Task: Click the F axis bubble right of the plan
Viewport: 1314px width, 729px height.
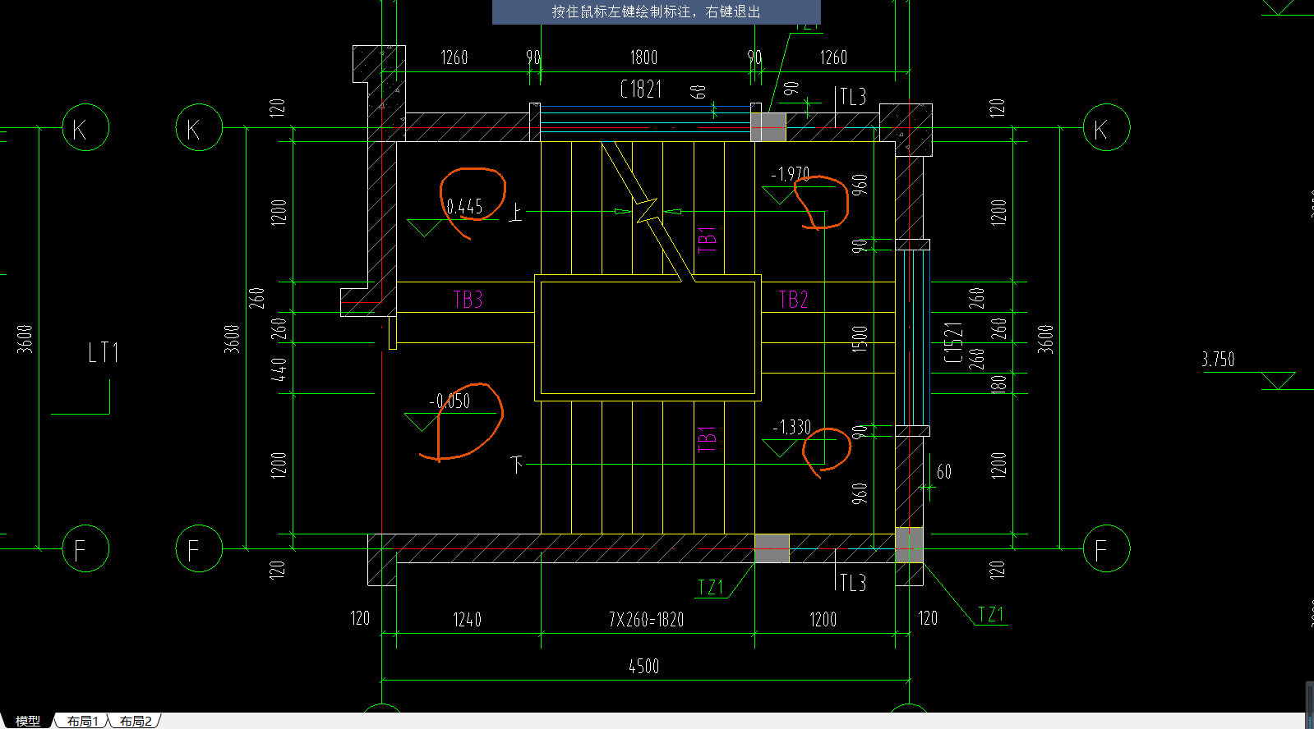Action: pyautogui.click(x=1106, y=548)
